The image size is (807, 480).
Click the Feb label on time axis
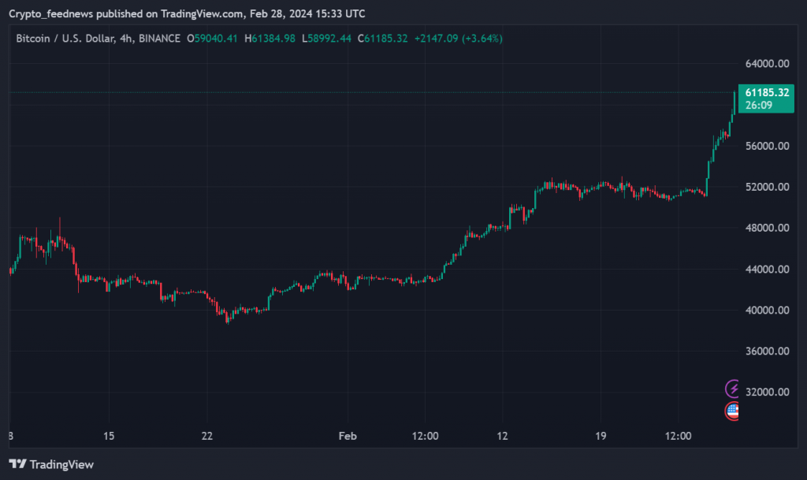click(x=346, y=436)
